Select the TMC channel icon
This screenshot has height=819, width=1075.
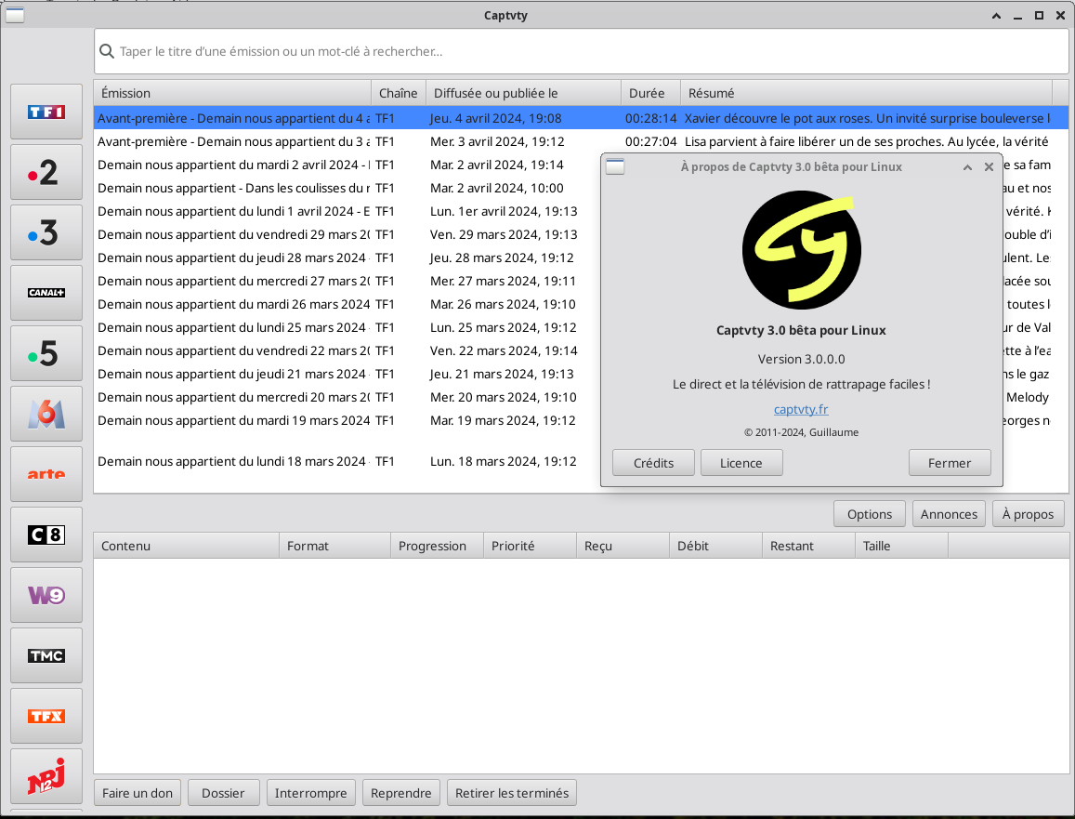click(x=46, y=655)
